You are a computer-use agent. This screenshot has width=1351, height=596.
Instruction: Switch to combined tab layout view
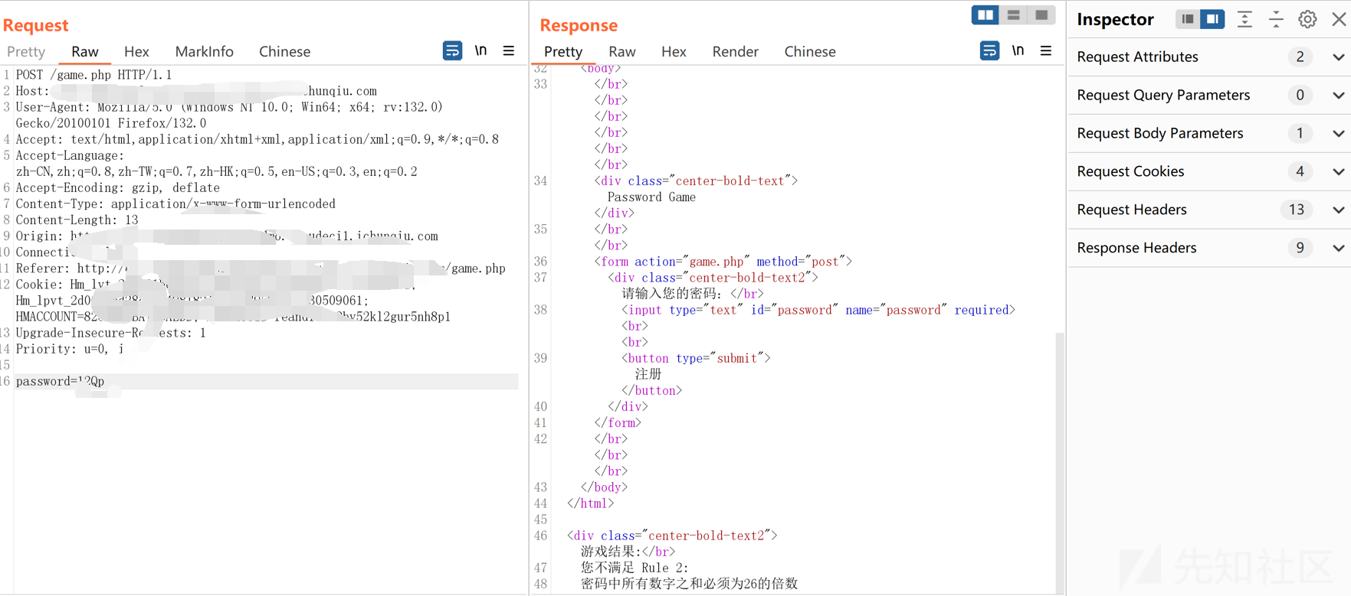tap(1041, 15)
